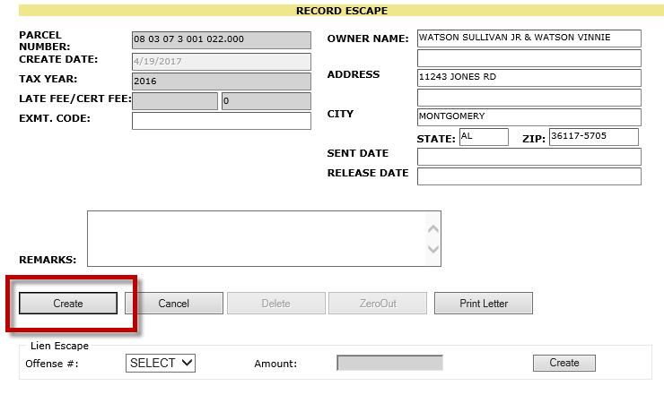This screenshot has height=403, width=664.
Task: Click the Tax Year field showing 2016
Action: tap(222, 81)
